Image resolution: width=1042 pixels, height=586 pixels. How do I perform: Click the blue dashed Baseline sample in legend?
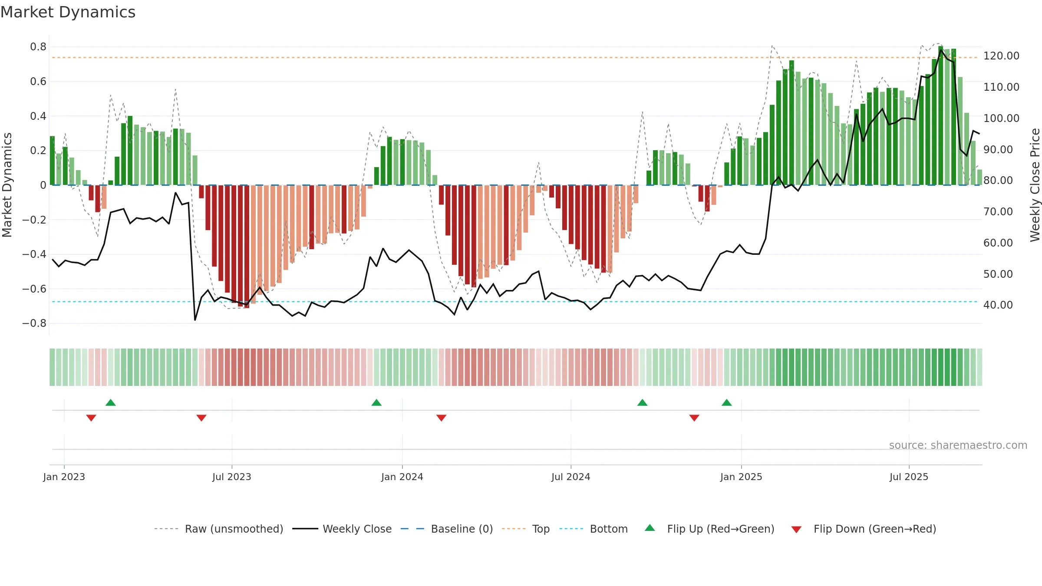(x=412, y=529)
